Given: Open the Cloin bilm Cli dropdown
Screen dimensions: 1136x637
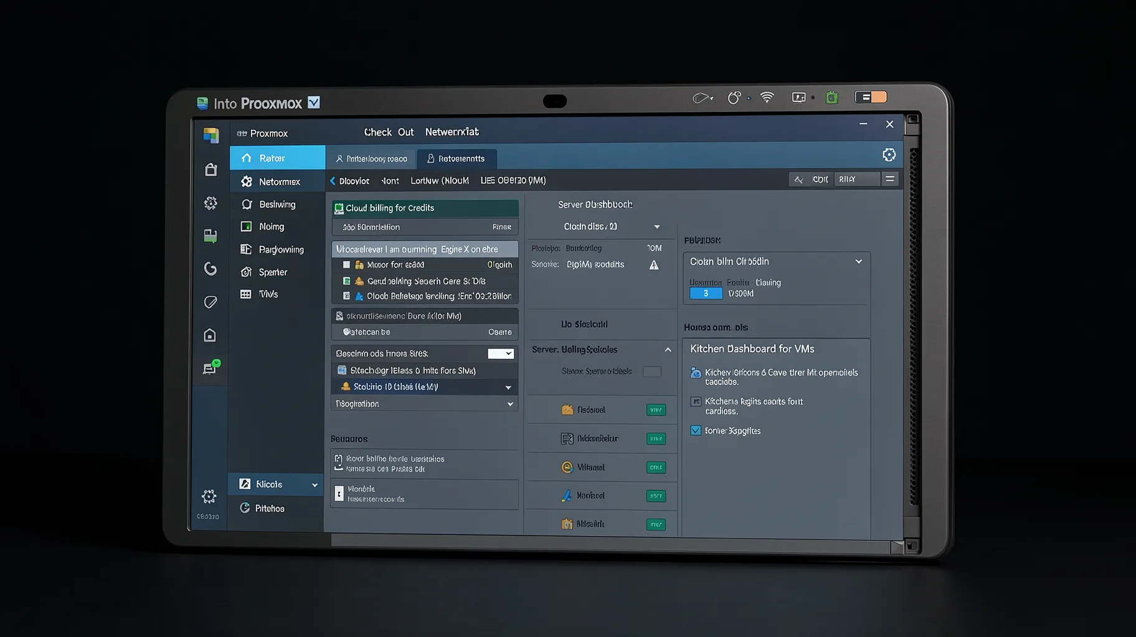Looking at the screenshot, I should (x=777, y=262).
